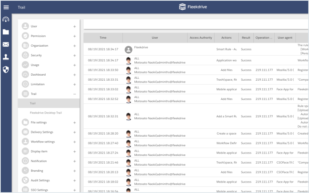This screenshot has height=193, width=309.
Task: Expand the Permission section plus
Action: (75, 36)
